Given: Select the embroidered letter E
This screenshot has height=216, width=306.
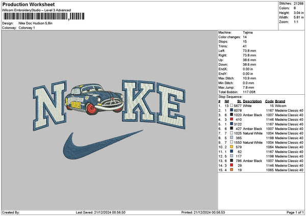Looking at the screenshot, I should (171, 106).
